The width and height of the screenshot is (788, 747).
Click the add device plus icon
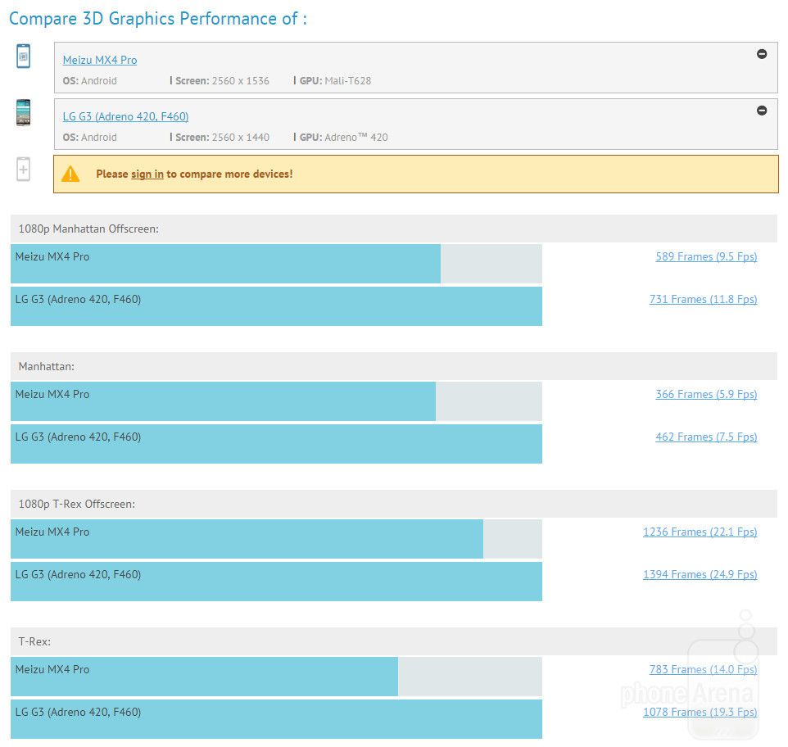pos(23,170)
